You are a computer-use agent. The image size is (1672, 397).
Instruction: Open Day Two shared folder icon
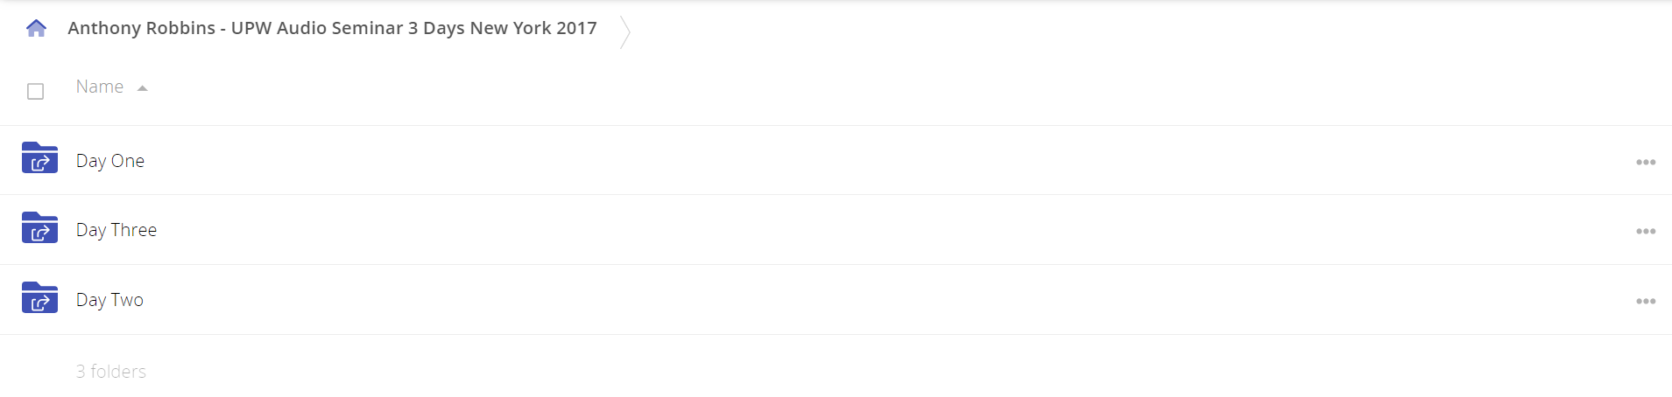[39, 297]
